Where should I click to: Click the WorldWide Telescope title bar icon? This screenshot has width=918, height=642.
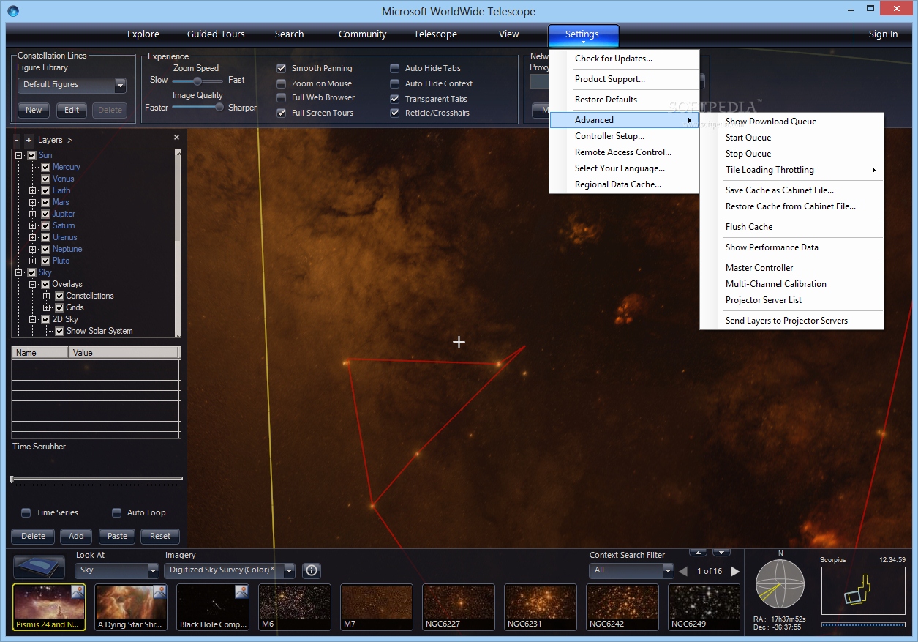tap(13, 11)
